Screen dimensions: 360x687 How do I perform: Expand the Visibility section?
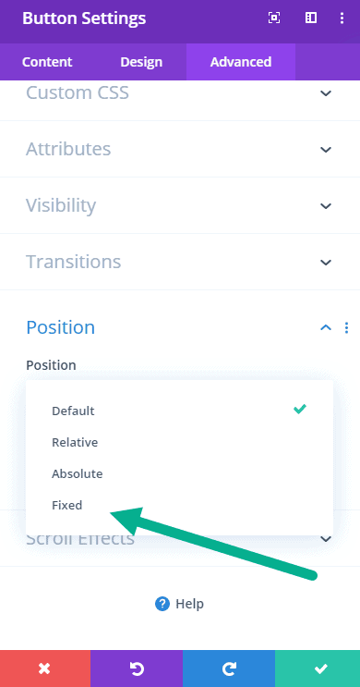coord(180,205)
